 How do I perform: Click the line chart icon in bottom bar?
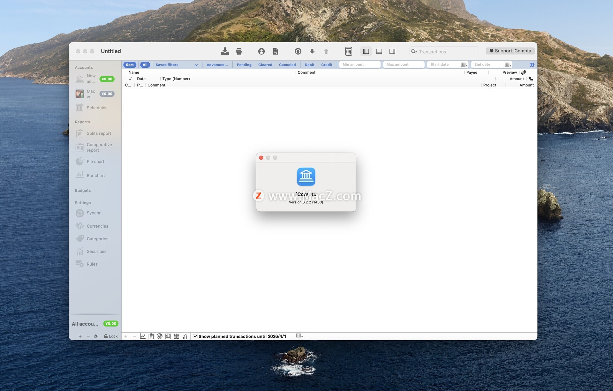click(x=142, y=336)
